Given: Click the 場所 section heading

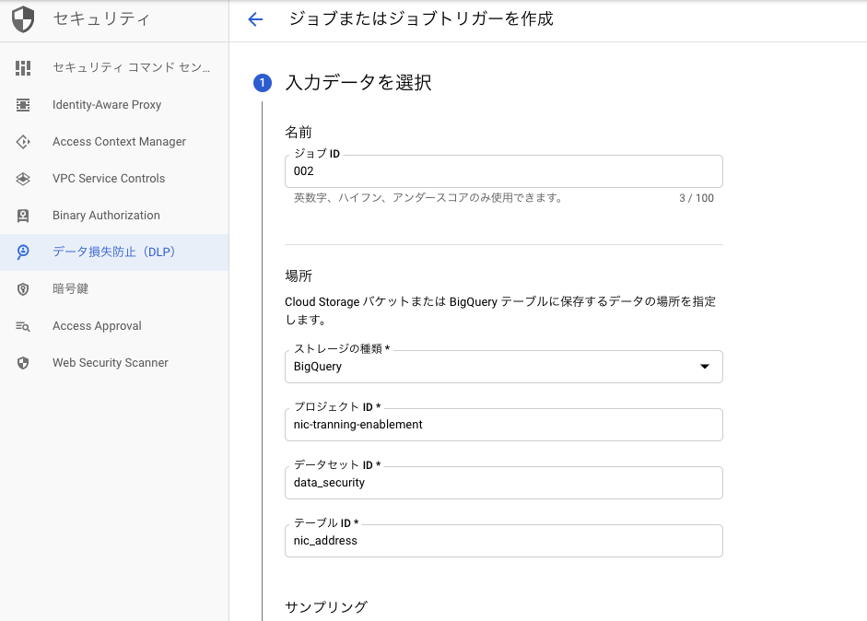Looking at the screenshot, I should tap(299, 275).
